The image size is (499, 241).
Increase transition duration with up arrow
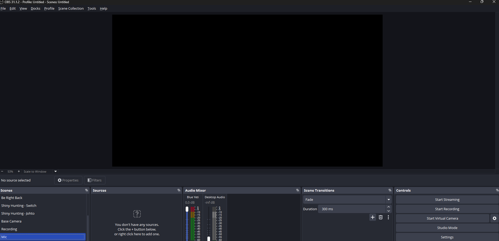click(x=389, y=207)
